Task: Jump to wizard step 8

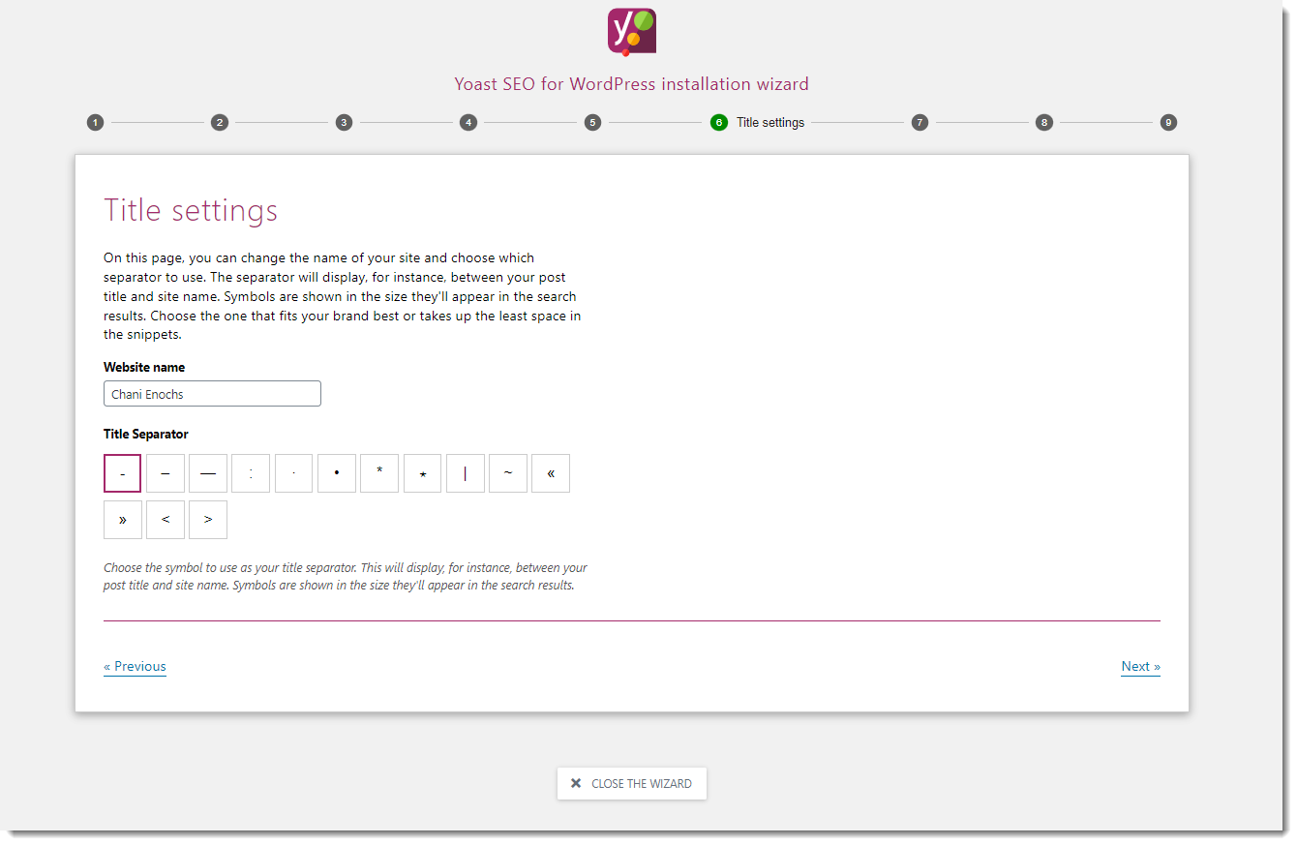Action: 1043,123
